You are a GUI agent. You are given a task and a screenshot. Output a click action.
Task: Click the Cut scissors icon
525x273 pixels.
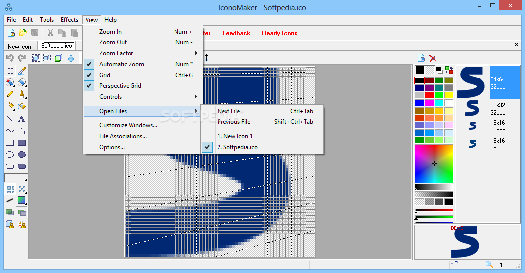tap(50, 33)
